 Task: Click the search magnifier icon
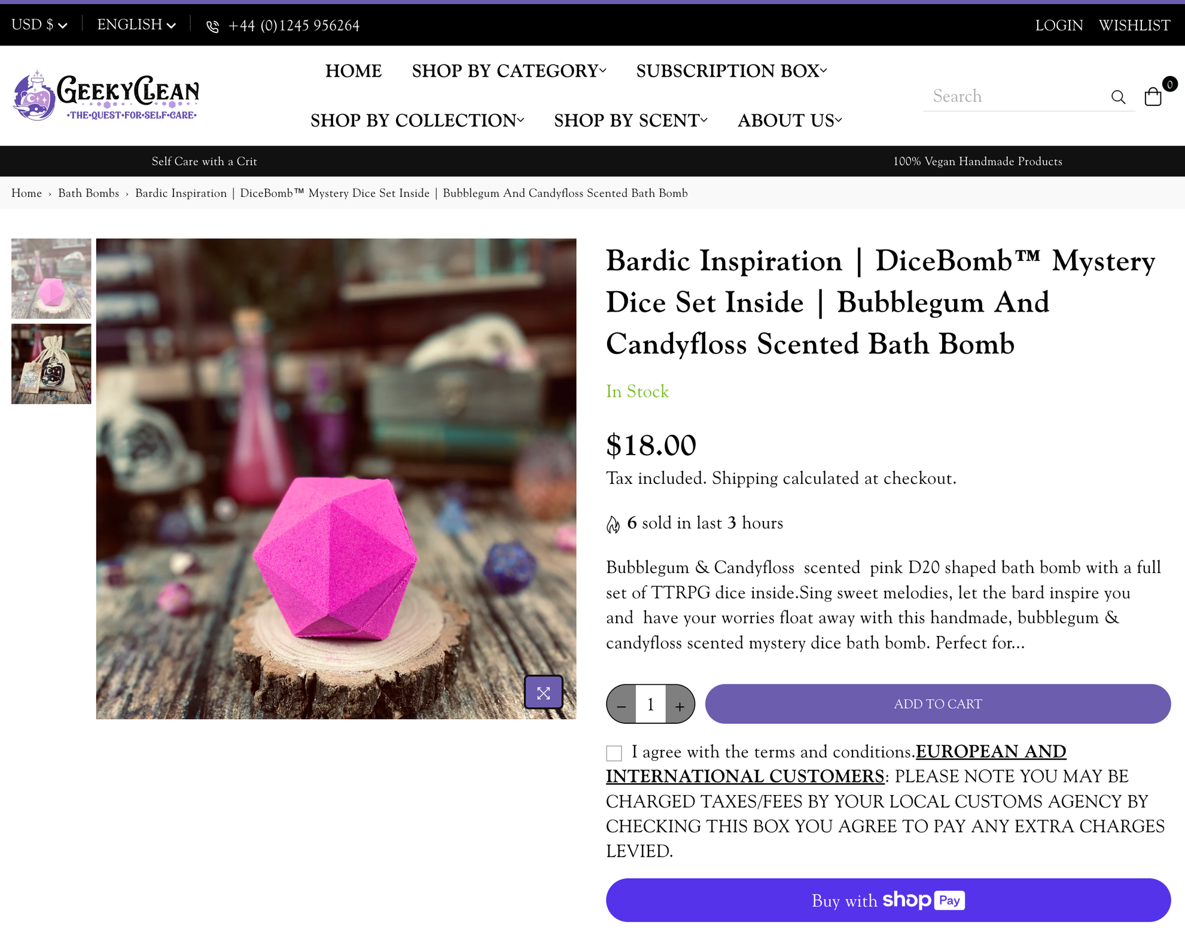[1117, 97]
